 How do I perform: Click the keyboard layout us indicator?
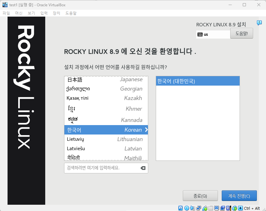point(213,34)
